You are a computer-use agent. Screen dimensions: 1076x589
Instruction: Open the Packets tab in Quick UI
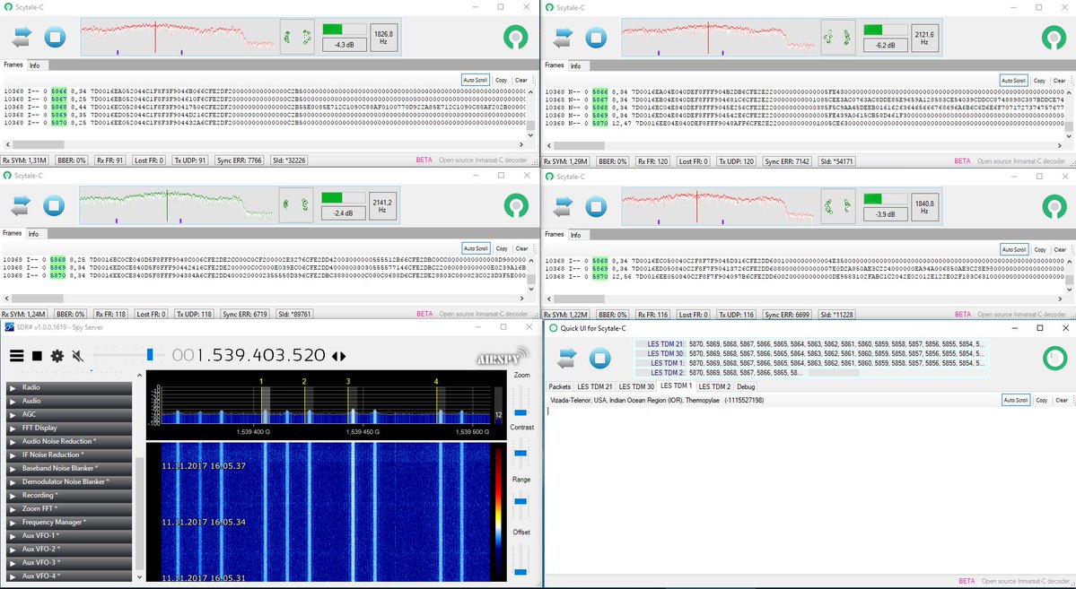click(x=559, y=386)
